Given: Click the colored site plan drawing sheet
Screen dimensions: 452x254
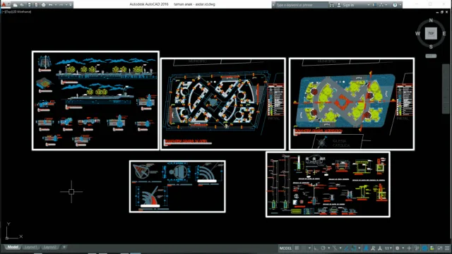Looking at the screenshot, I should pyautogui.click(x=352, y=104).
